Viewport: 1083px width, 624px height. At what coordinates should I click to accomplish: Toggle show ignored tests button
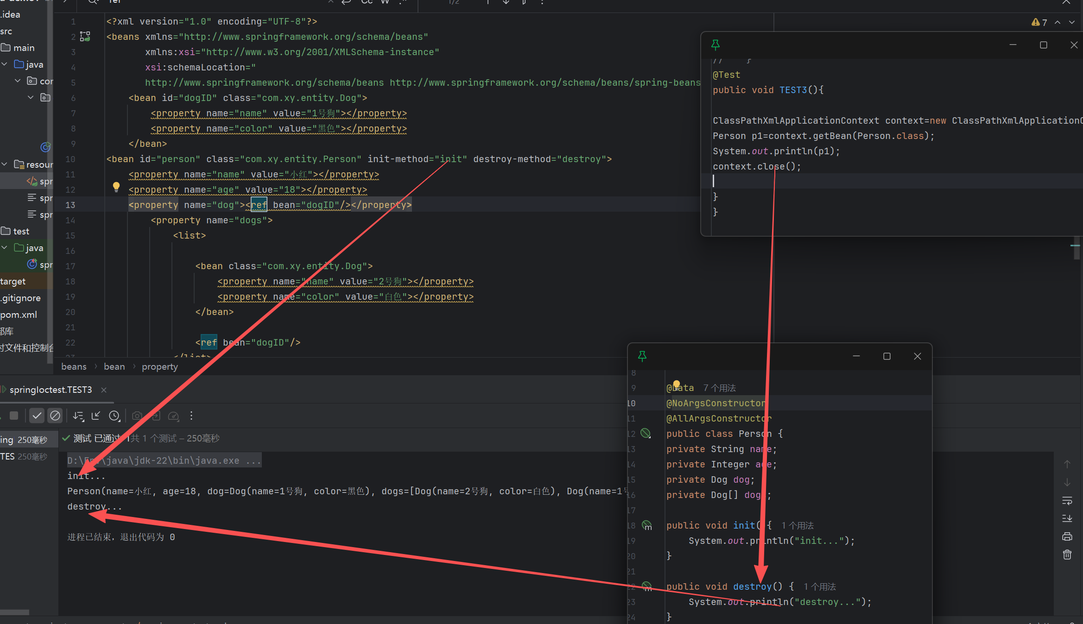55,416
